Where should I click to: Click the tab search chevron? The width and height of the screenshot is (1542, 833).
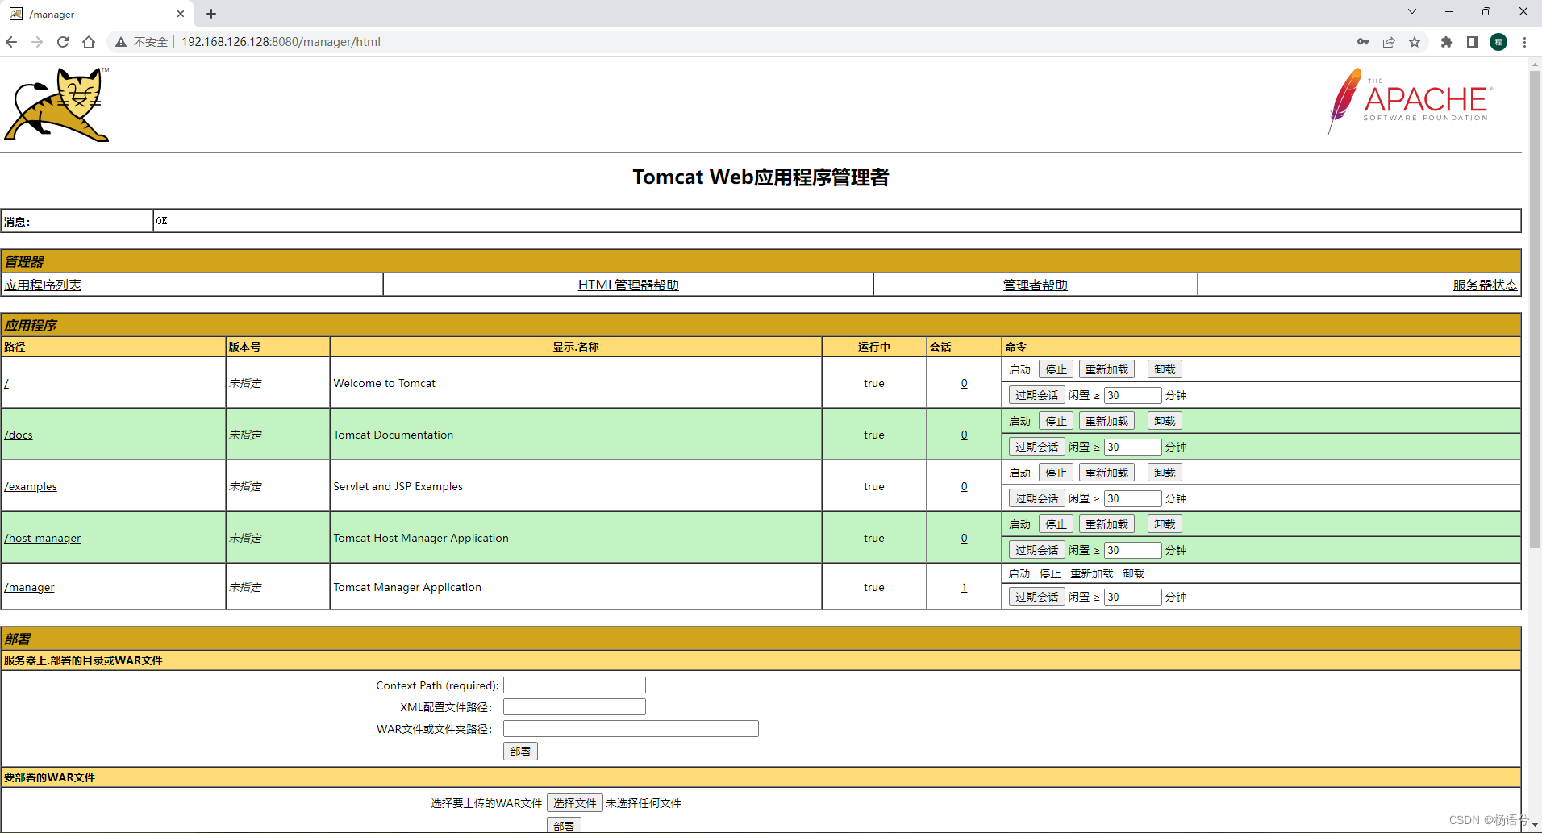click(1411, 11)
